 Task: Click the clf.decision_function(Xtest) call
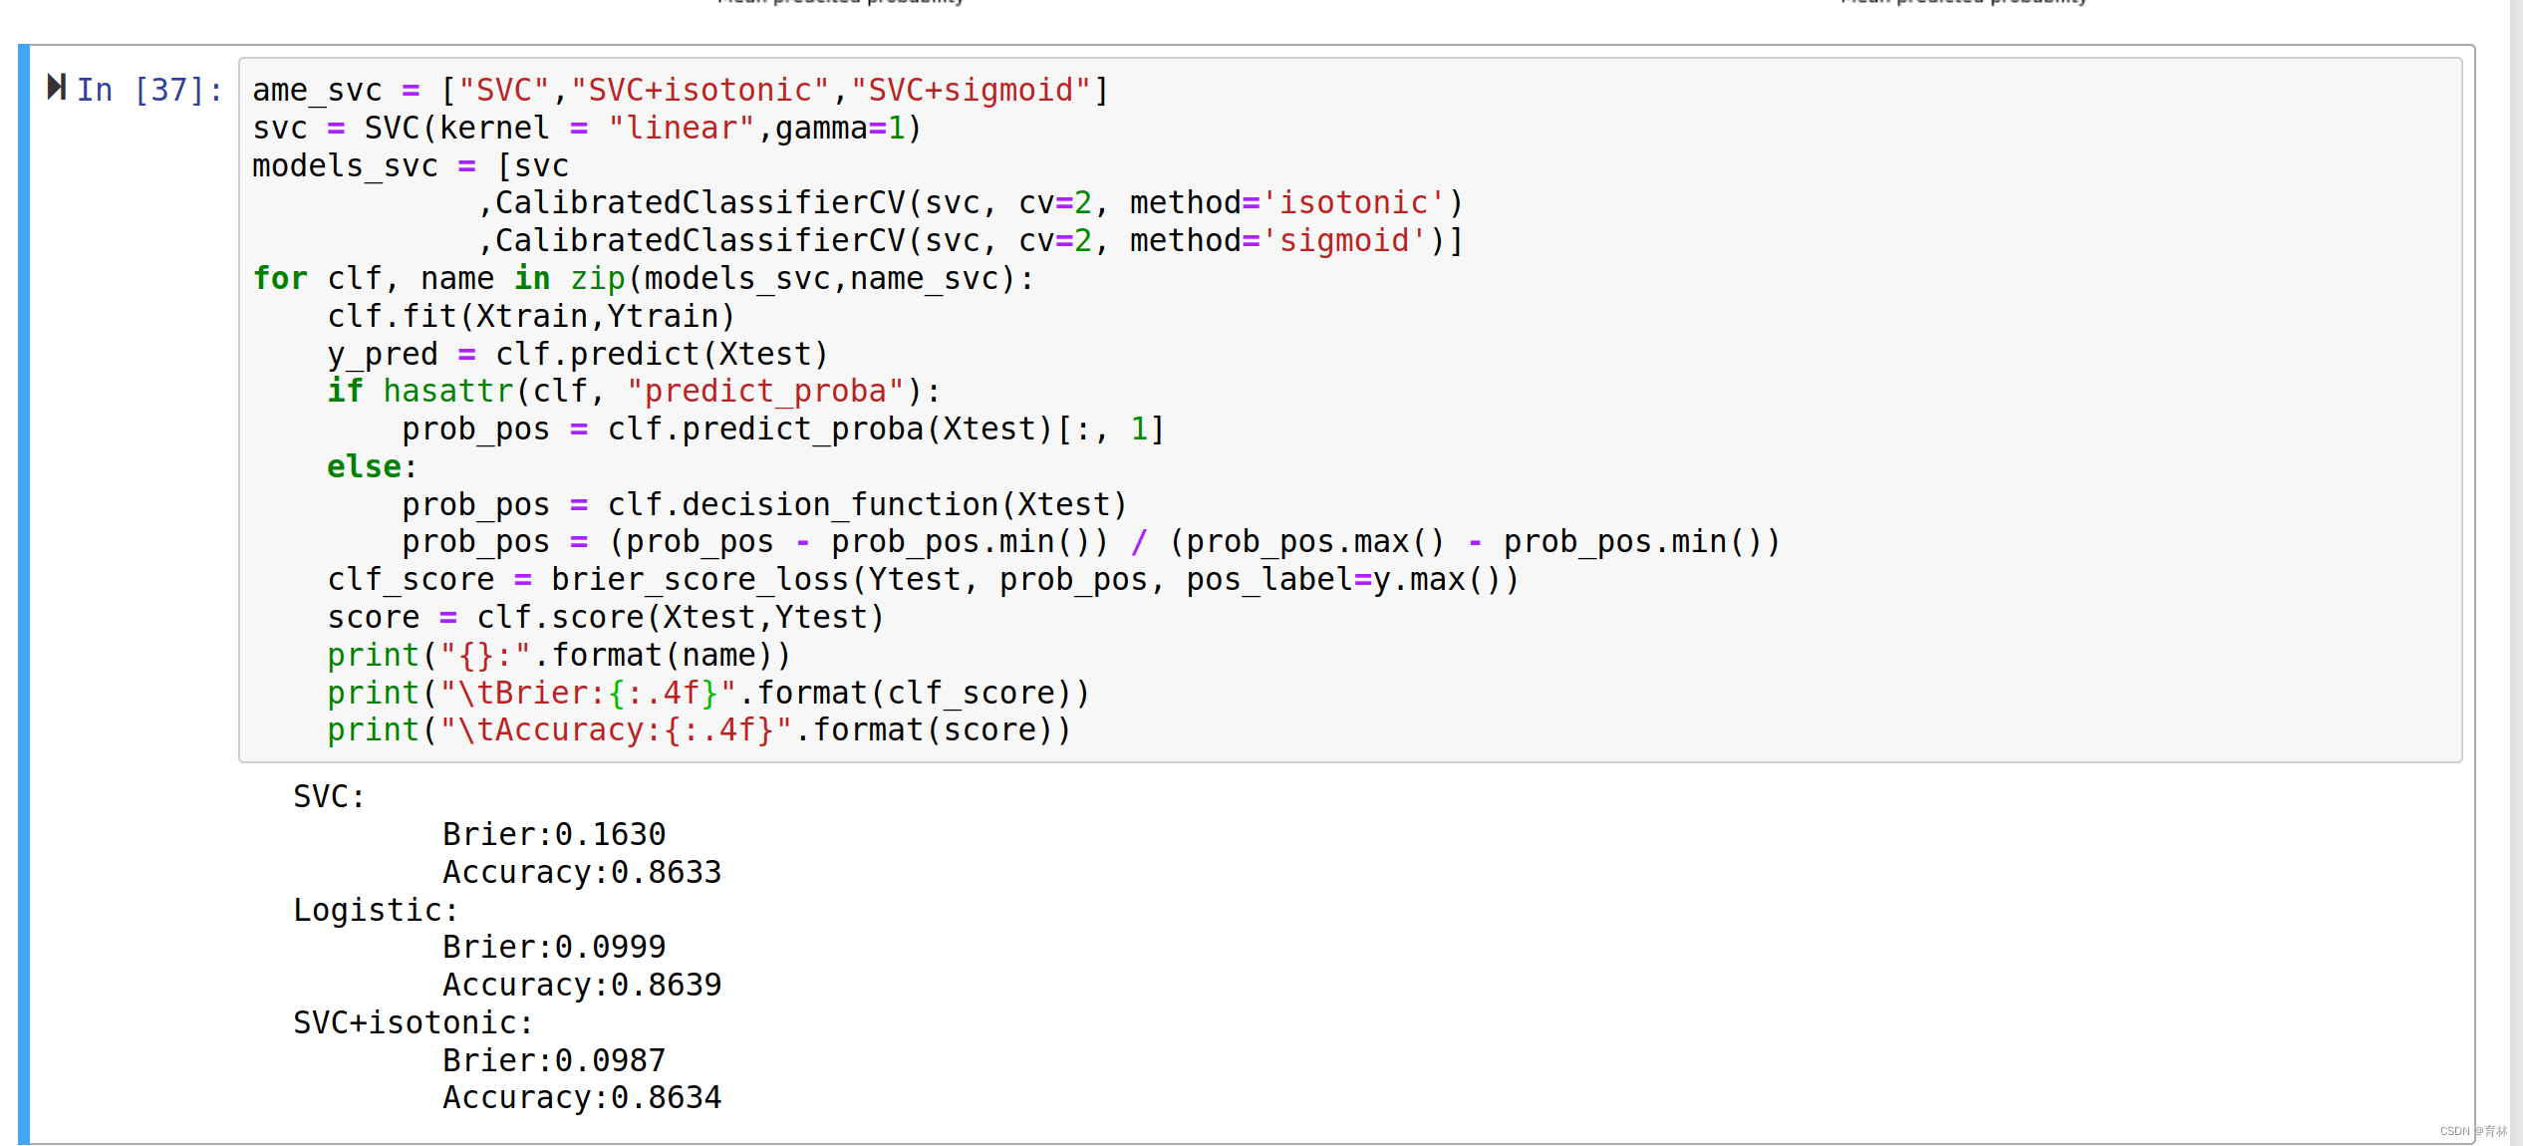[867, 505]
